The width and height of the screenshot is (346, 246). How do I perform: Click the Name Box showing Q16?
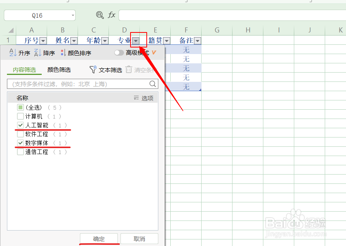click(x=40, y=15)
